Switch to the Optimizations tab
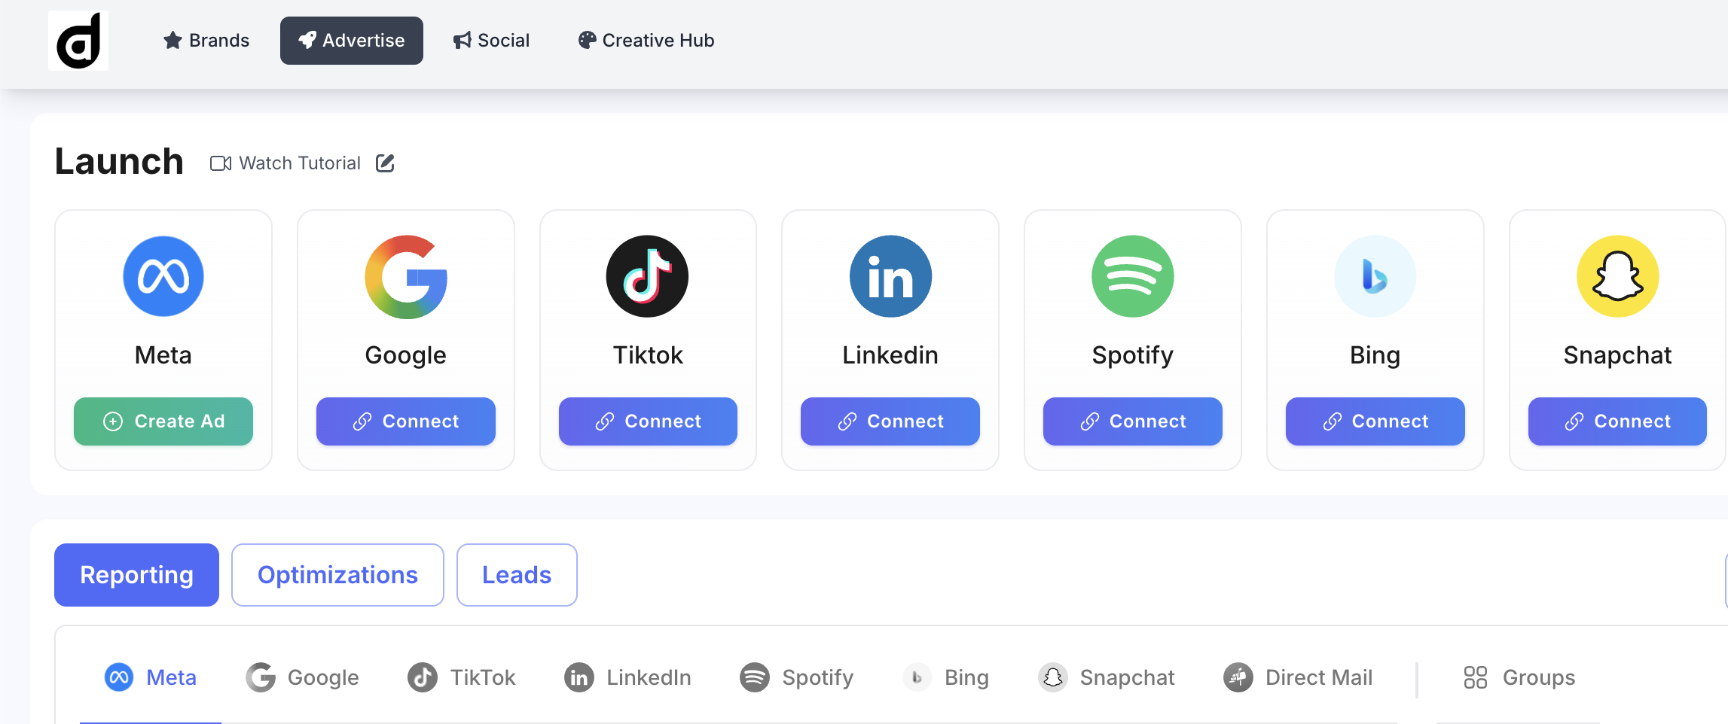1728x724 pixels. click(x=337, y=574)
